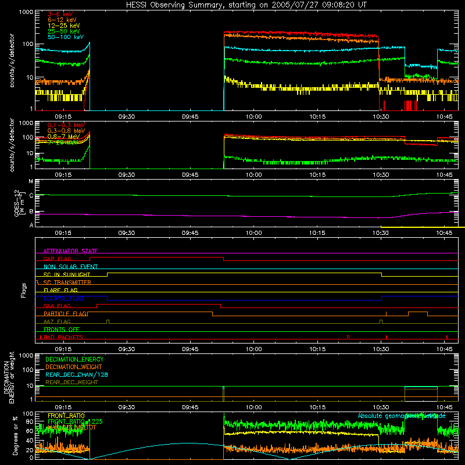The width and height of the screenshot is (465, 465).
Task: Click the '0.8-7 MeV' legend label
Action: coord(63,137)
